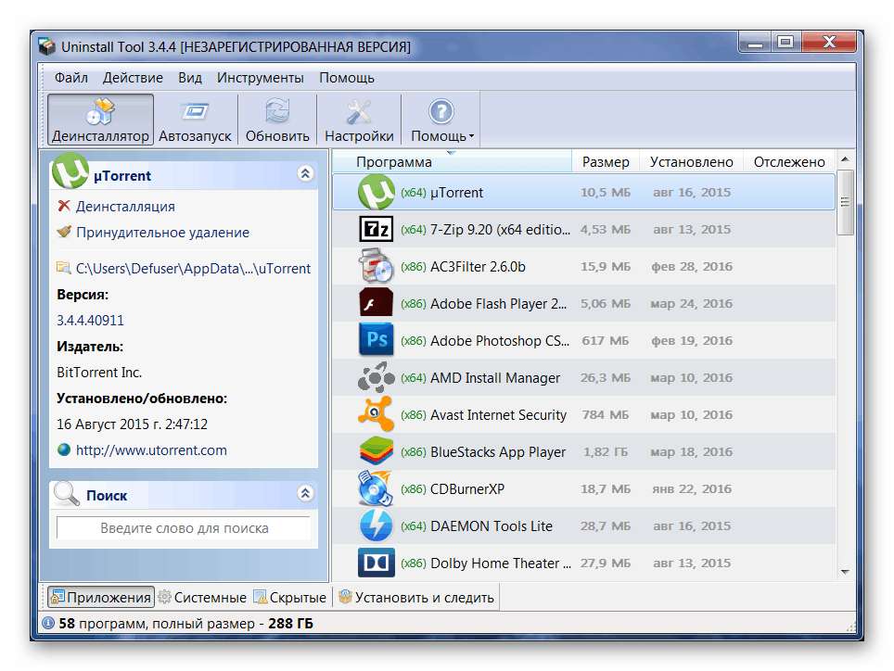
Task: Click the info icon in status bar
Action: (49, 623)
